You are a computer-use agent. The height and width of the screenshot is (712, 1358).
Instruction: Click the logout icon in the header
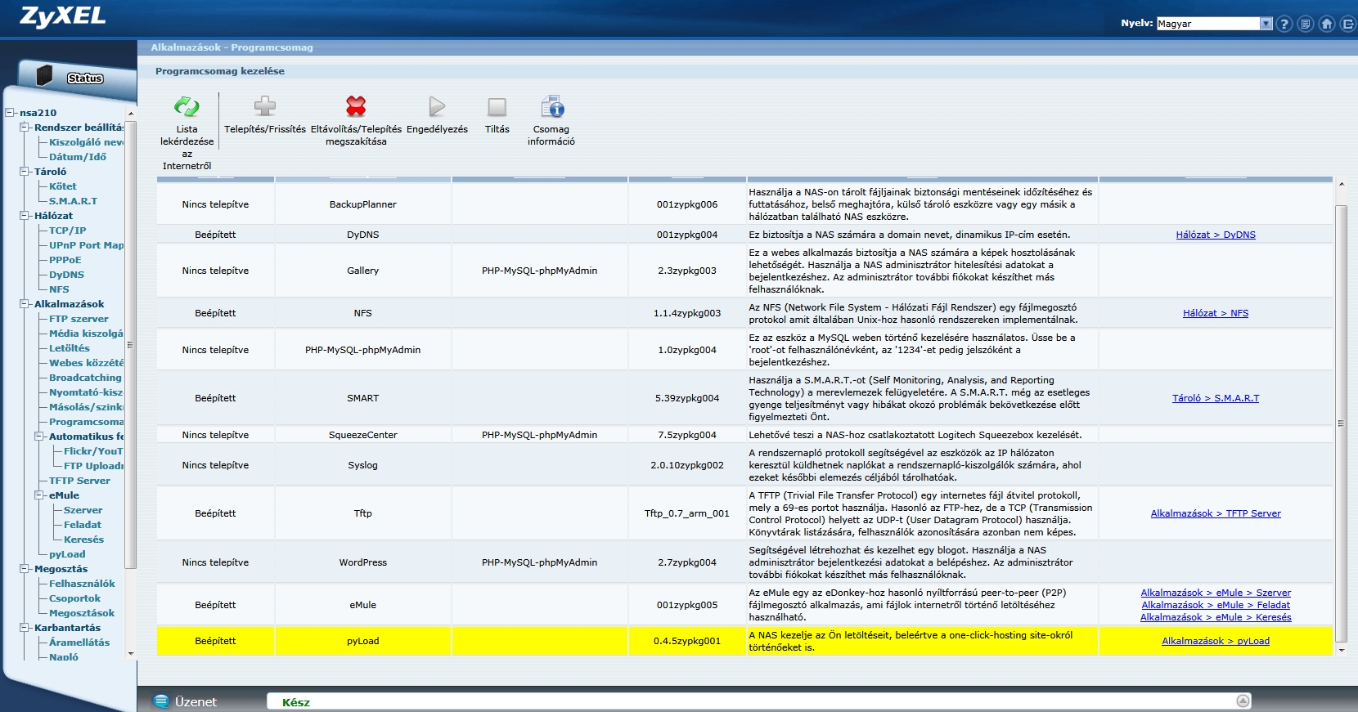1348,24
